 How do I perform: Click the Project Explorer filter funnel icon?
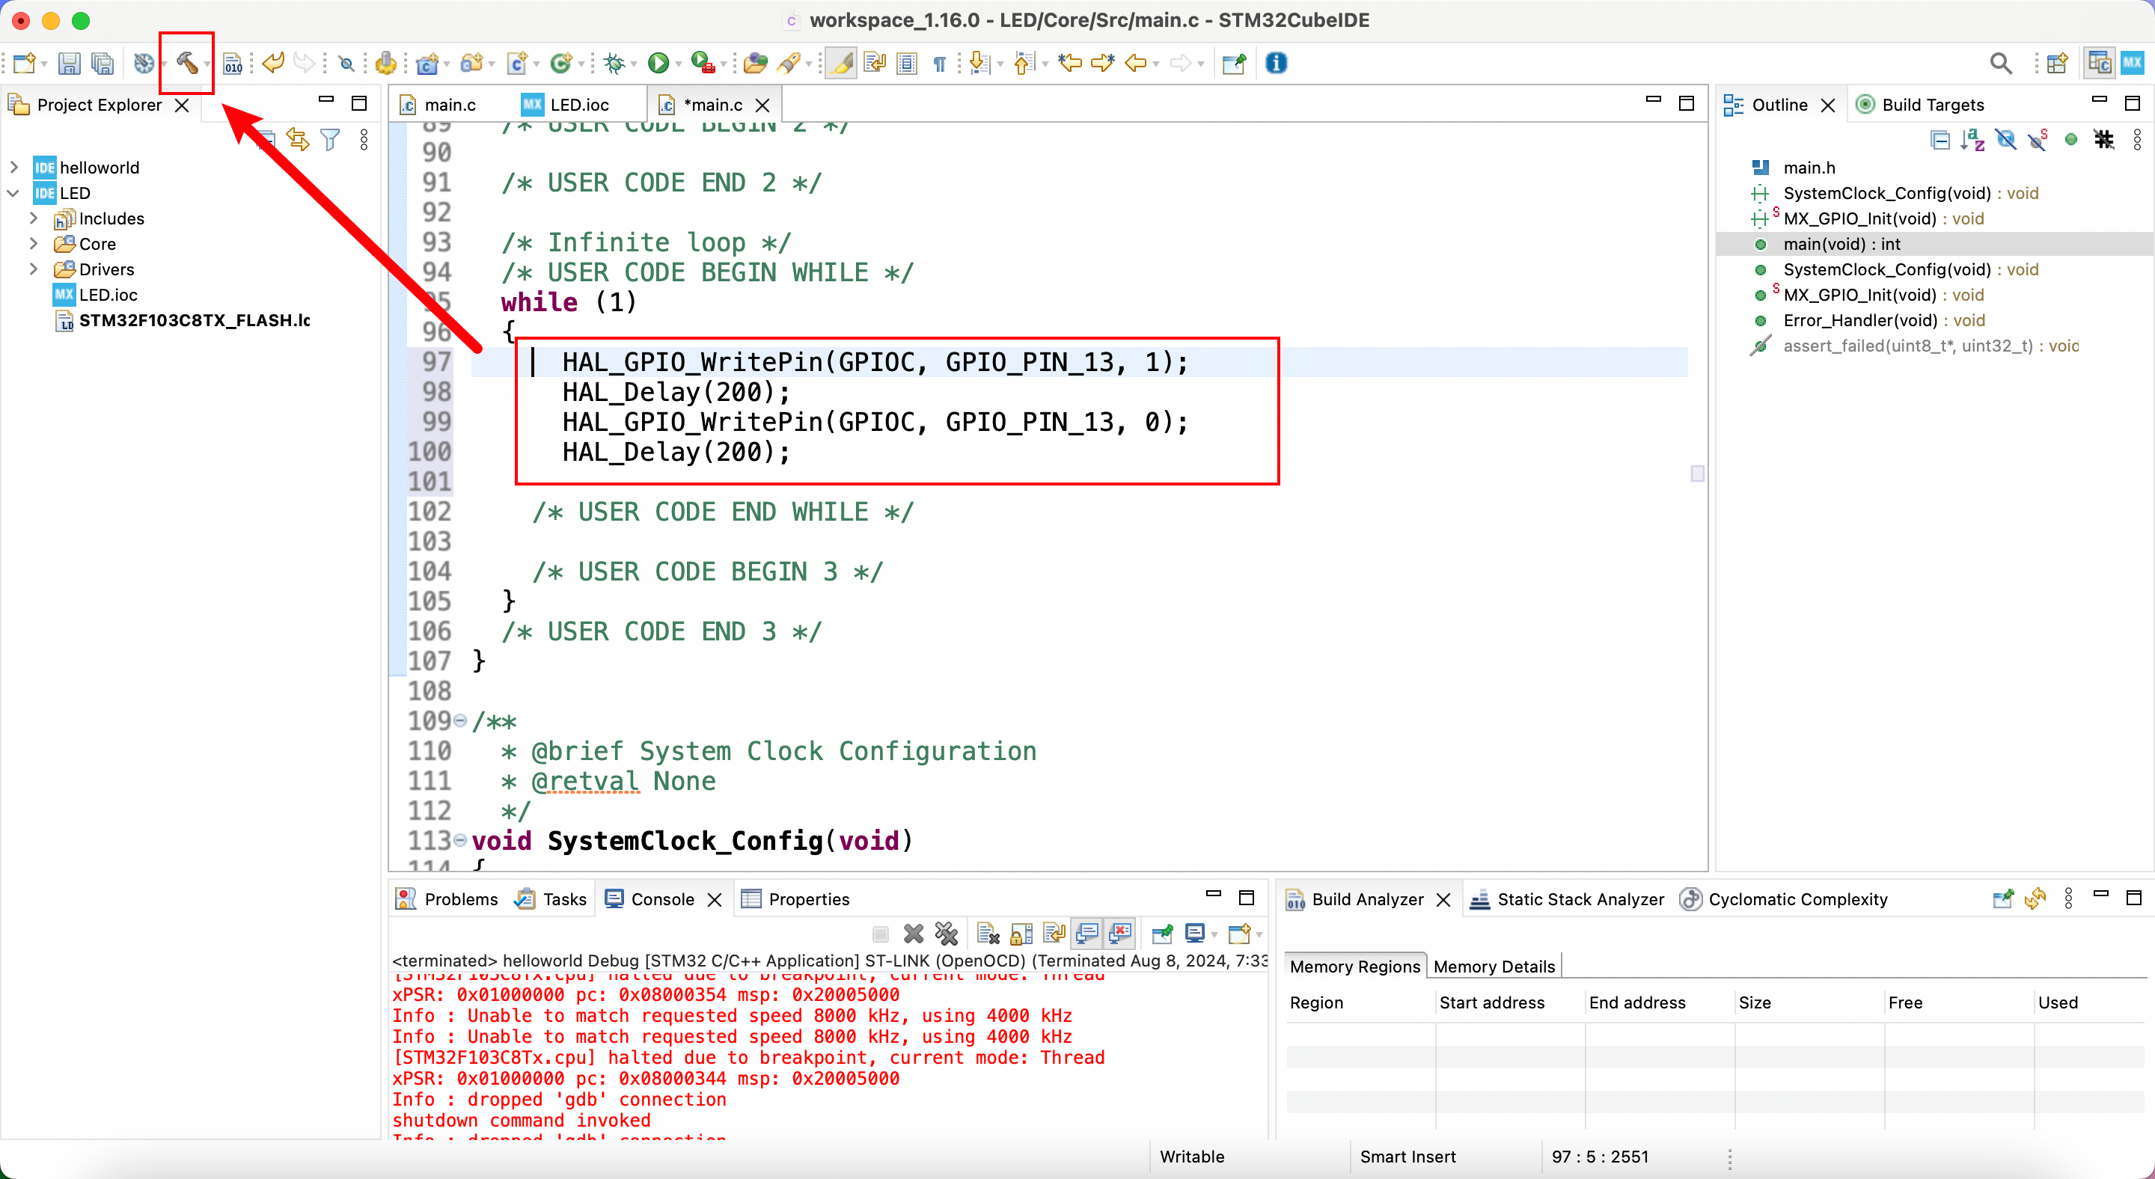(331, 139)
